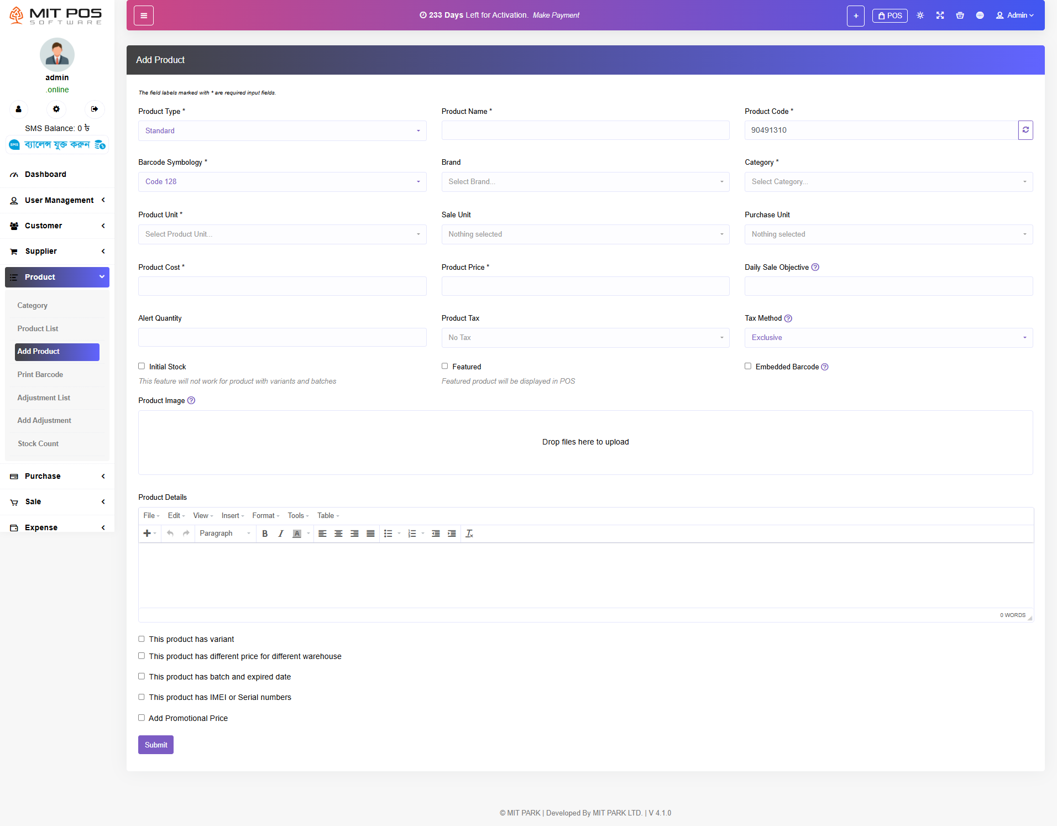Regenerate product code with refresh icon
The image size is (1057, 826).
point(1025,130)
